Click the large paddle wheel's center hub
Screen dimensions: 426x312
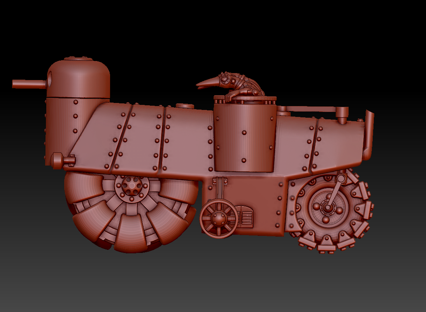[x=131, y=187]
